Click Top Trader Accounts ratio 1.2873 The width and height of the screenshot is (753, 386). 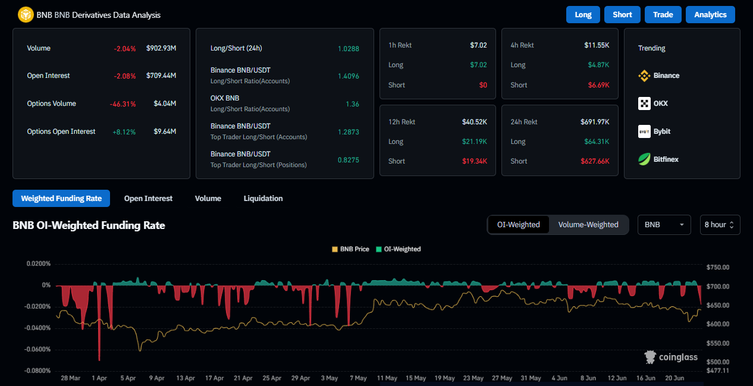349,131
